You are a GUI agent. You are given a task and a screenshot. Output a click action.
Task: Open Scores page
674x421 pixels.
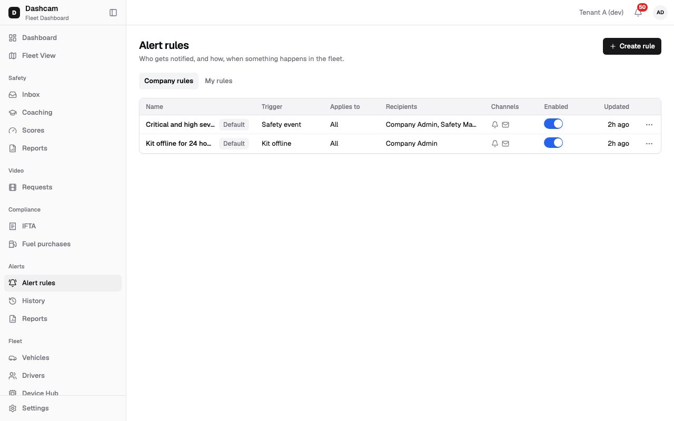[x=63, y=131]
